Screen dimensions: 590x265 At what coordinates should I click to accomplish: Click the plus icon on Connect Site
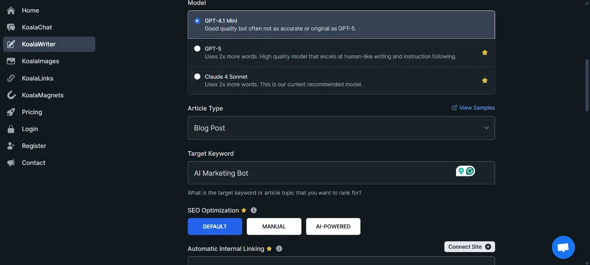pos(488,247)
